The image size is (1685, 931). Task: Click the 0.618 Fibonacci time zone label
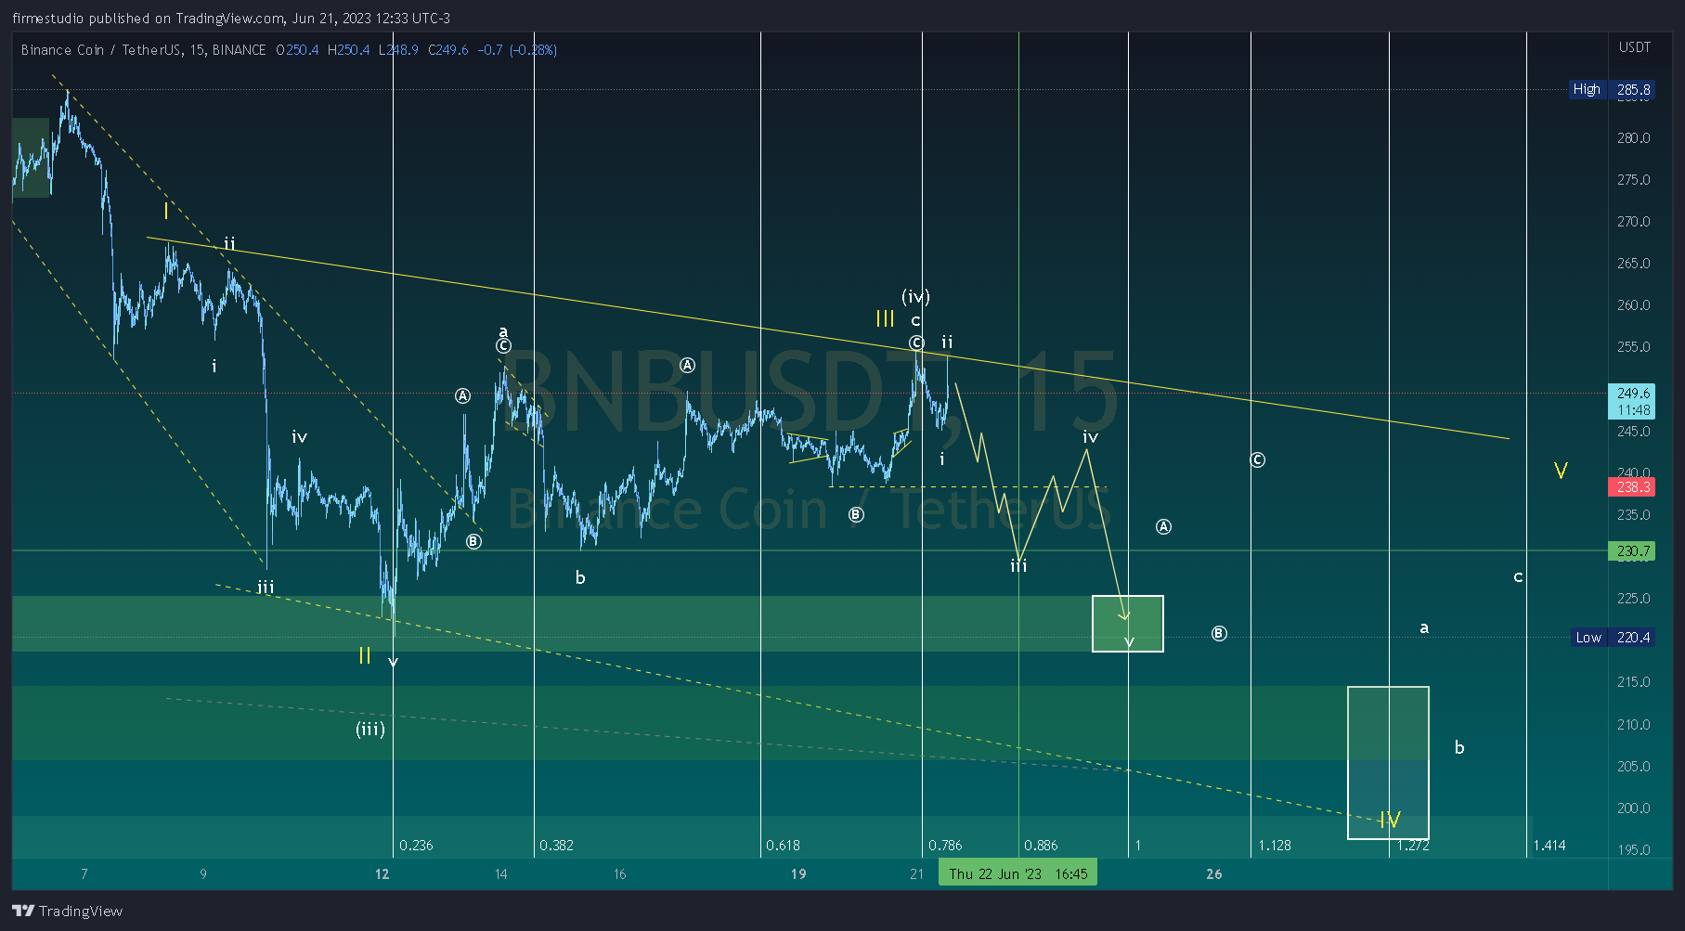(783, 846)
